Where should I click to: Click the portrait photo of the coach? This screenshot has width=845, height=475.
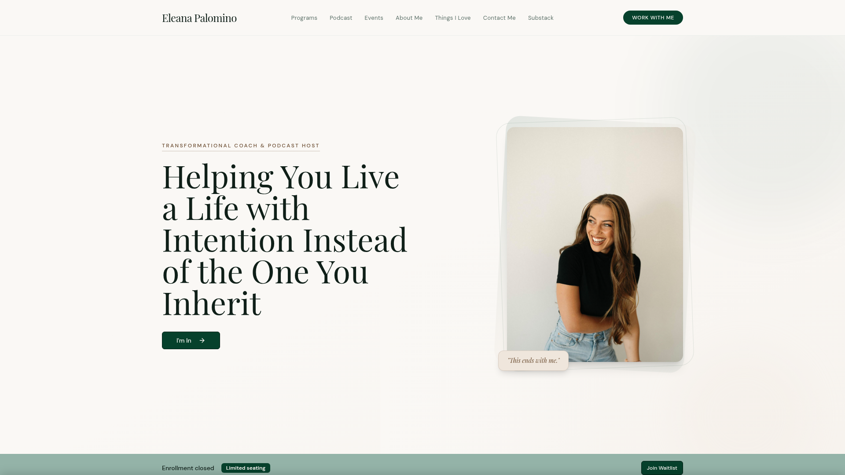pos(595,245)
